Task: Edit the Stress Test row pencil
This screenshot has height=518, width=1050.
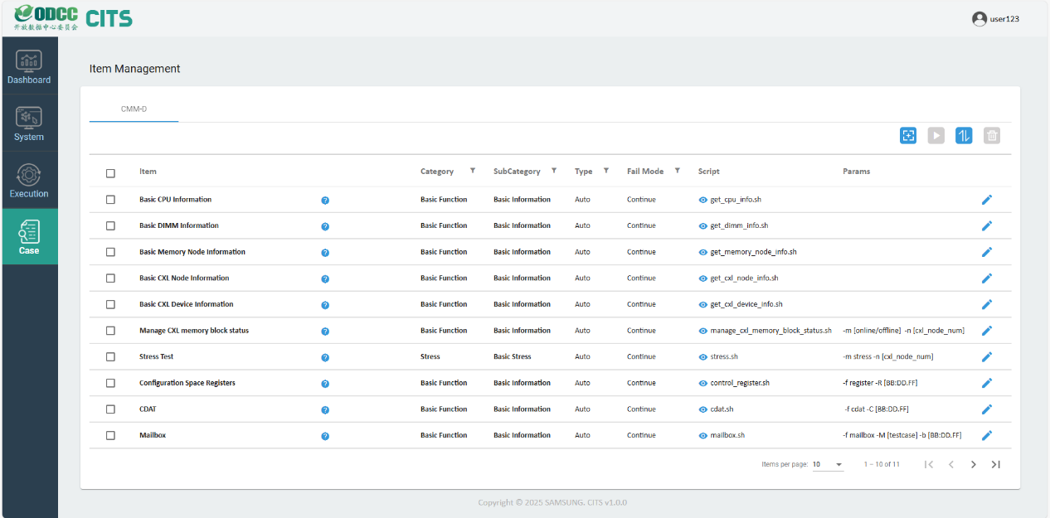Action: coord(987,356)
